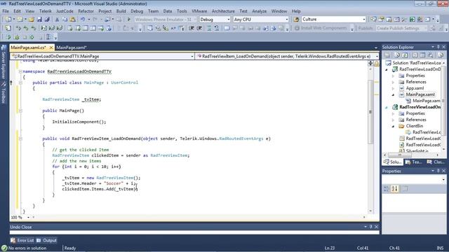Viewport: 449px width, 252px height.
Task: Click the Alphabetical sort icon in Properties panel
Action: (395, 188)
